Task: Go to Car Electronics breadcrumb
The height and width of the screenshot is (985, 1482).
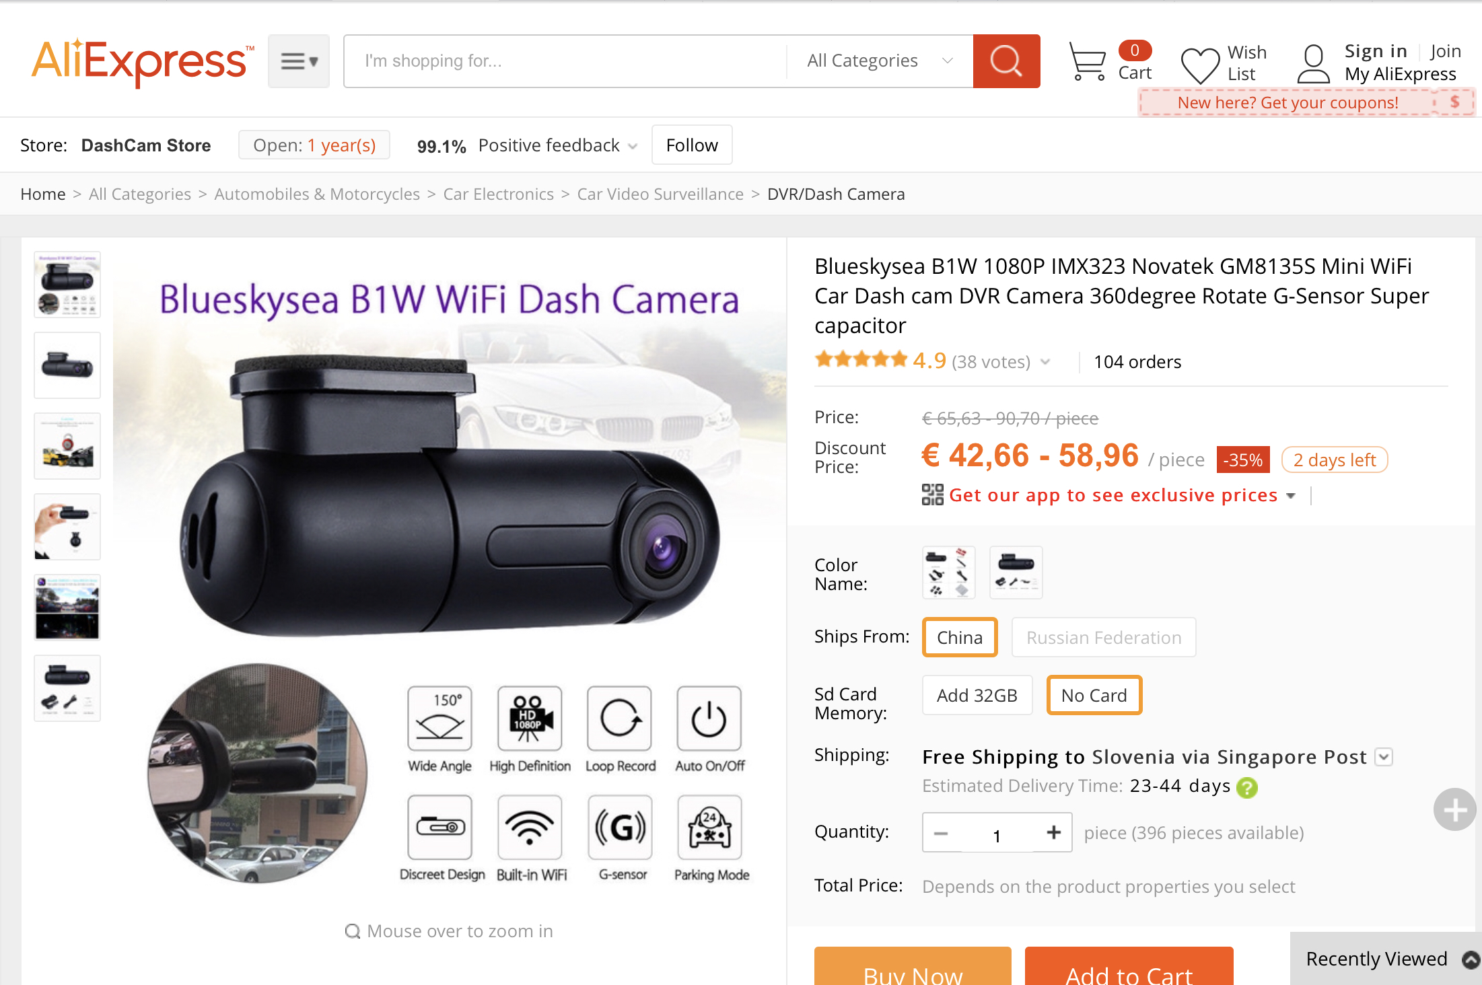Action: 498,194
